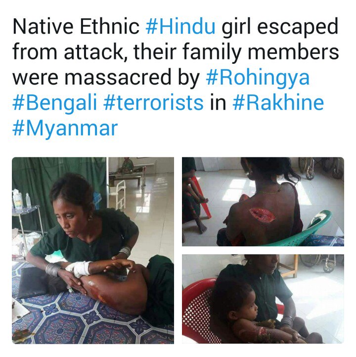Open the #Rakhine hashtag link
Viewport: 356px width, 357px height.
pos(278,103)
